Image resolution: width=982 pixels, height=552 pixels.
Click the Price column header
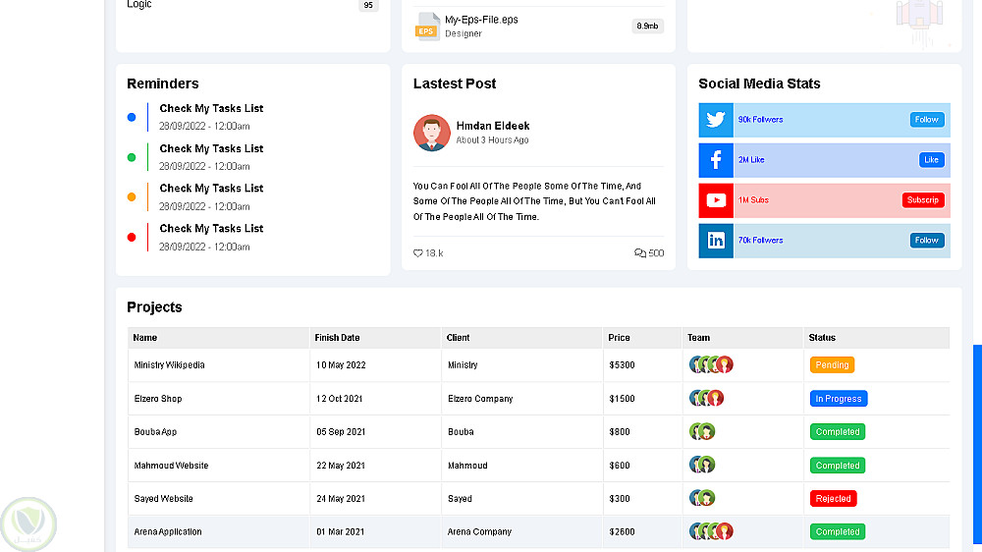click(619, 338)
